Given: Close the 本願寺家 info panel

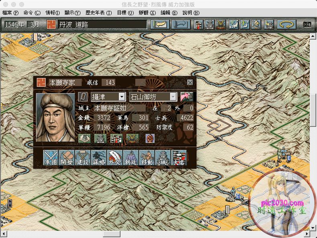Looking at the screenshot, I should tap(190, 82).
